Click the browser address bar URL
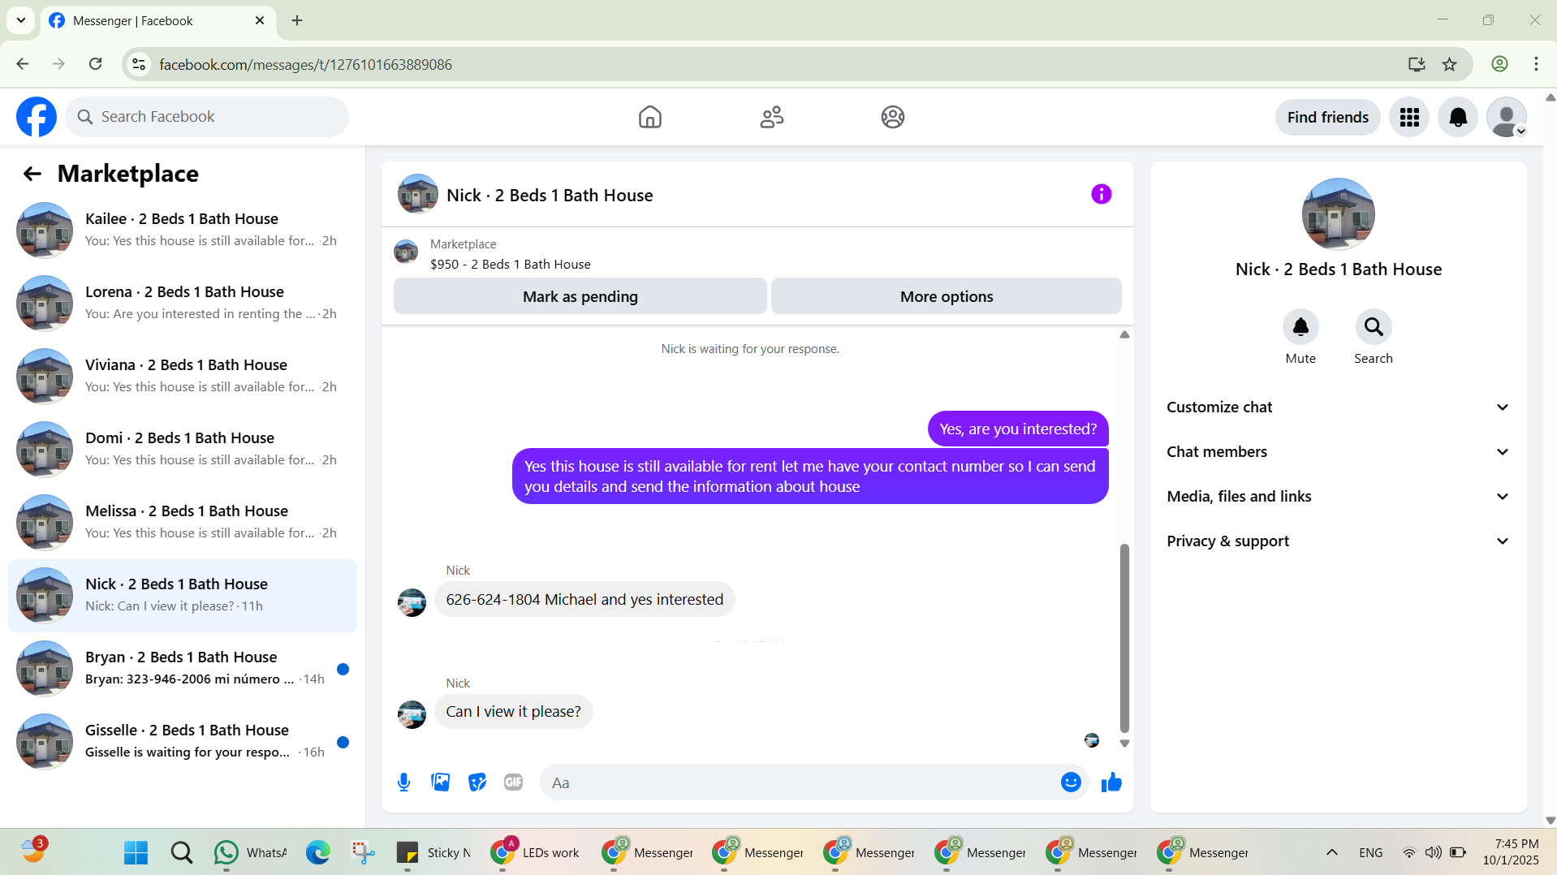Viewport: 1557px width, 875px height. pyautogui.click(x=305, y=64)
